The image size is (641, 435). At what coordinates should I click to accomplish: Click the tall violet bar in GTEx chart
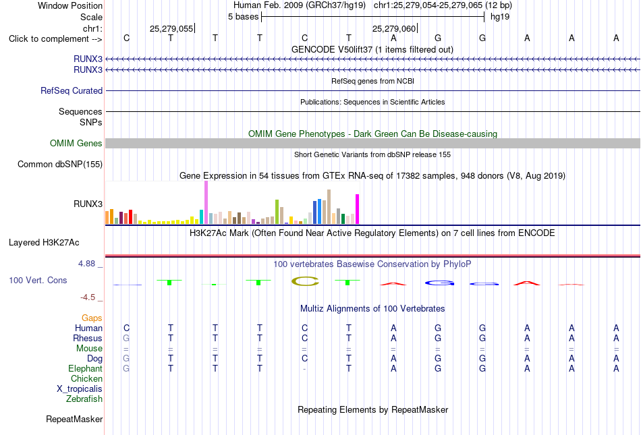click(206, 202)
